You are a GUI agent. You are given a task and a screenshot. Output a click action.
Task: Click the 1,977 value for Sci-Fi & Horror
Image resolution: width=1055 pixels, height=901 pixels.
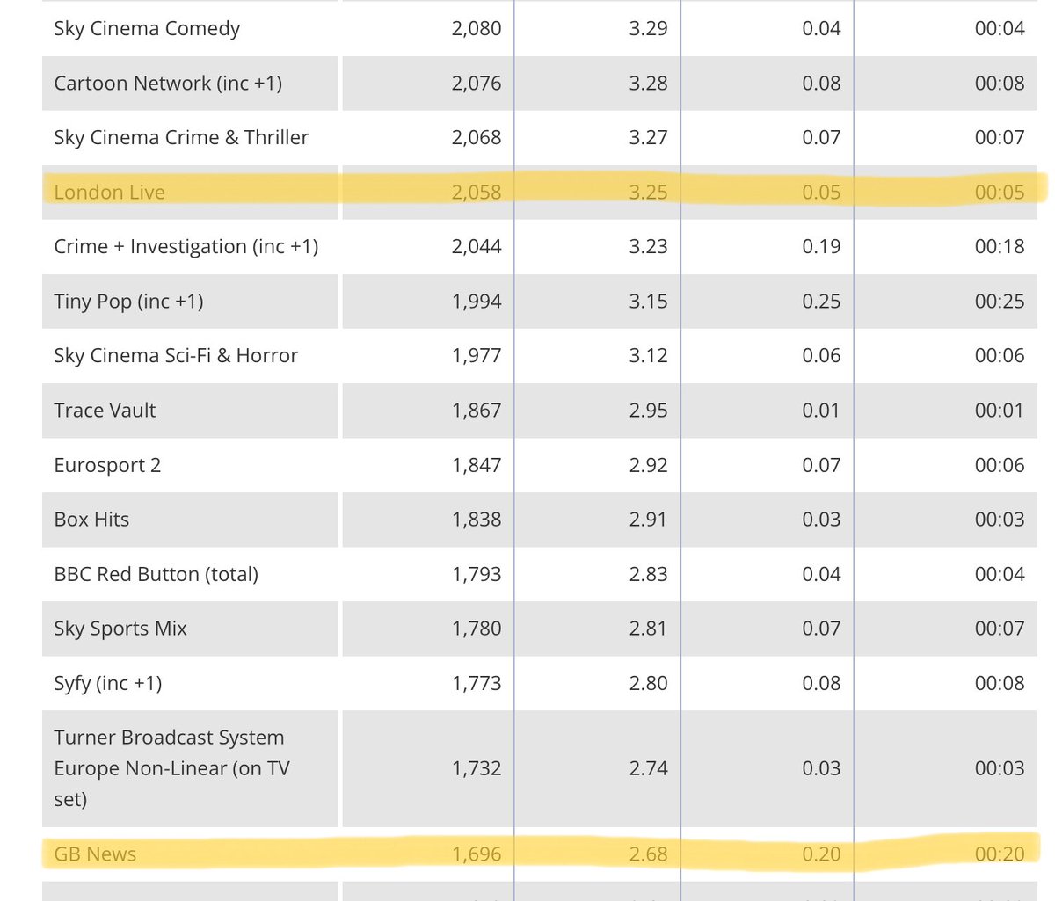(477, 356)
